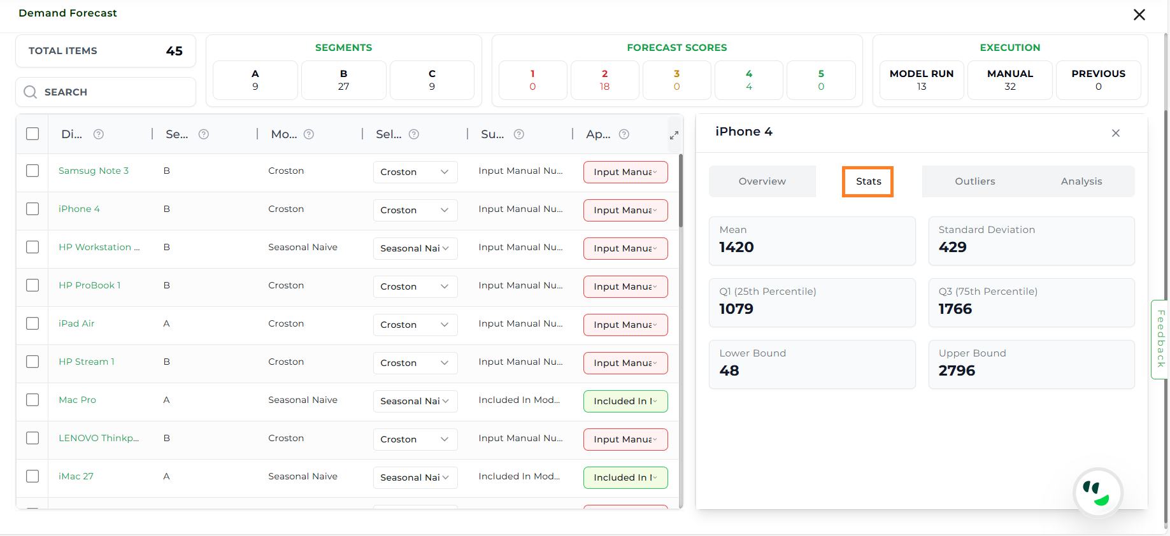Click help icon beside Mo... column header
This screenshot has width=1170, height=536.
click(x=309, y=134)
